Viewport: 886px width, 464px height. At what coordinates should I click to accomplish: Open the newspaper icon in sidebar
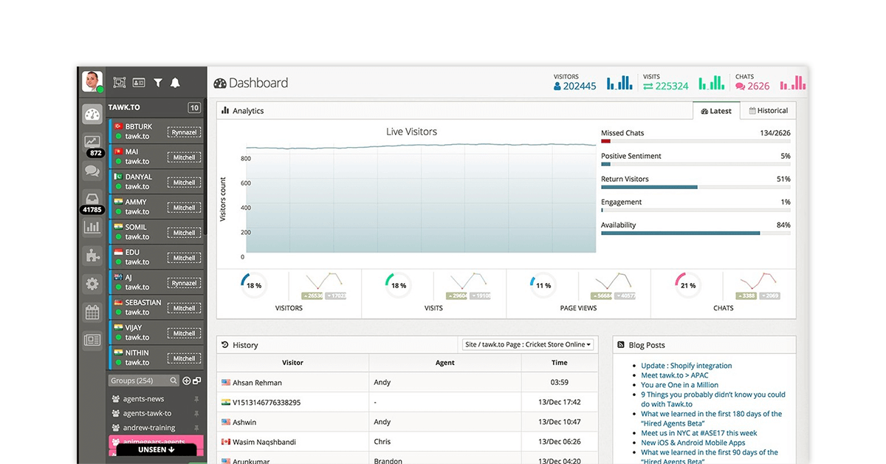coord(92,341)
